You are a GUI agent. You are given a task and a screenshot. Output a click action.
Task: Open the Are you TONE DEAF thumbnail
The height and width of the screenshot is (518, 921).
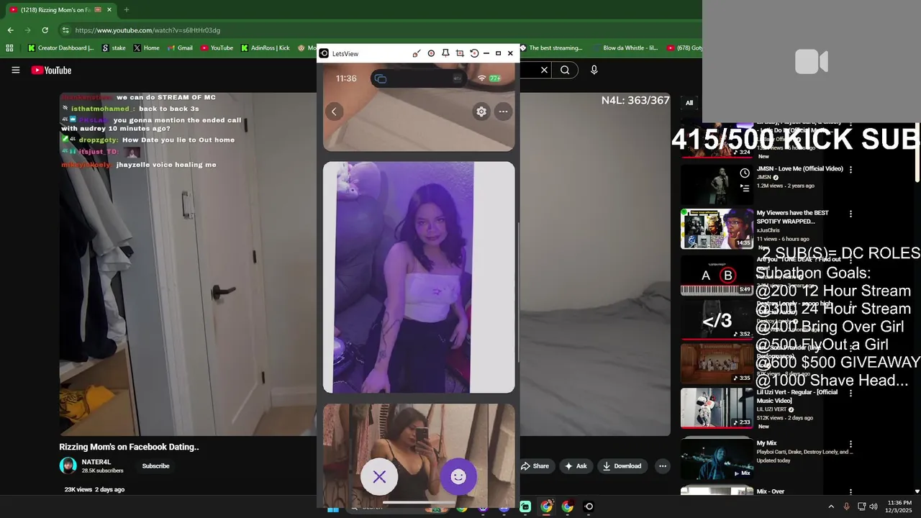click(x=717, y=275)
